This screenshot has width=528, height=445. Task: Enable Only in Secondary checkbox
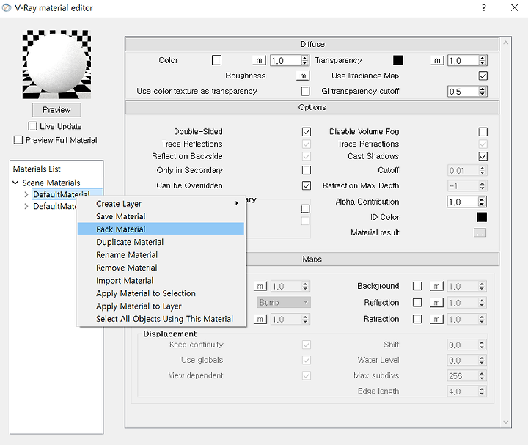pyautogui.click(x=307, y=170)
